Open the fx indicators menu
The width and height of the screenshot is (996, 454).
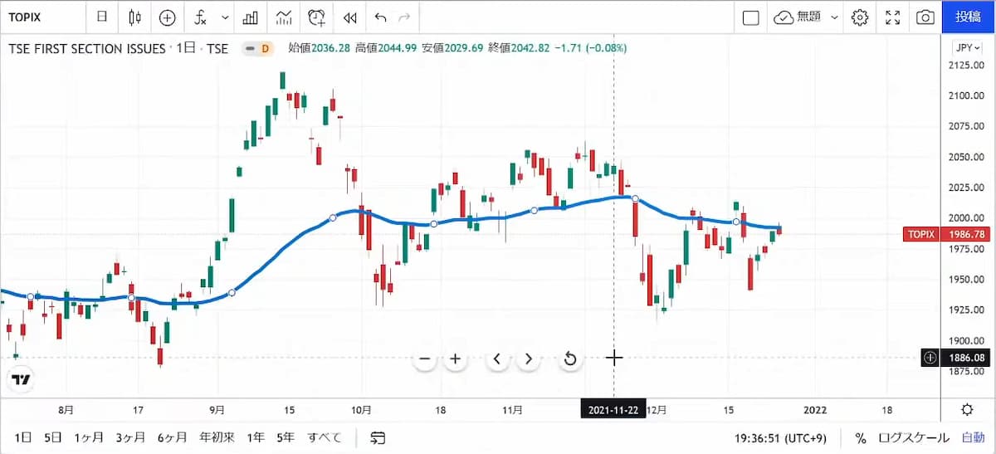pos(200,17)
